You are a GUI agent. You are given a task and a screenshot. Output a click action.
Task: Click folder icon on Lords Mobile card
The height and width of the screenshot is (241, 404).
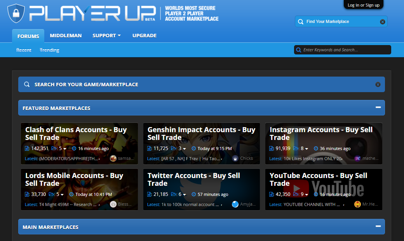tap(52, 194)
